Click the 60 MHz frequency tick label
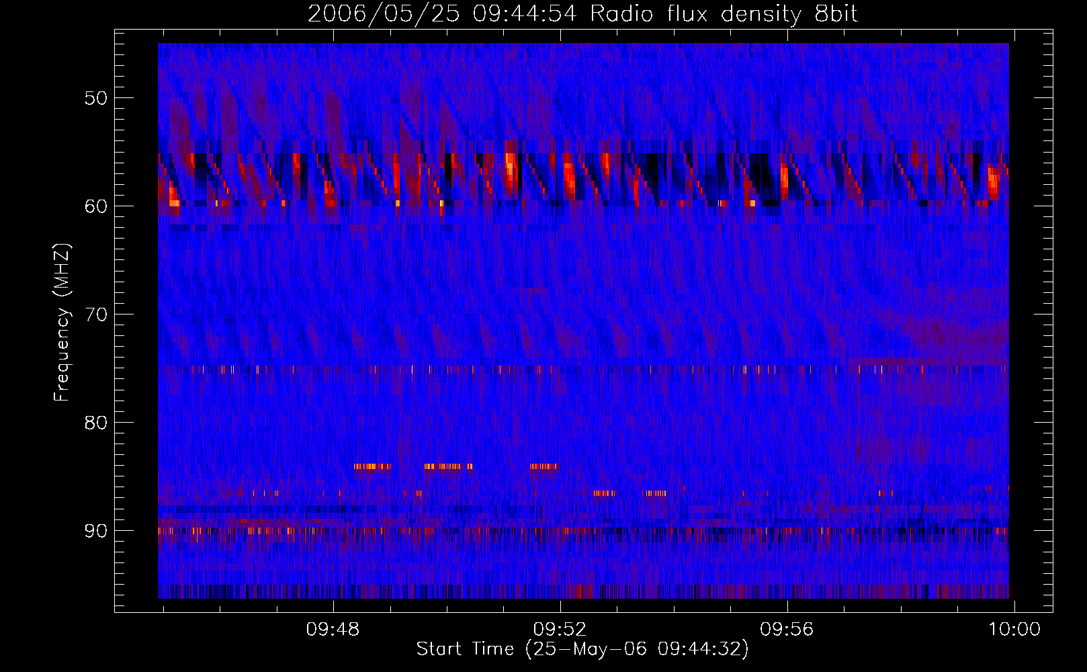Viewport: 1087px width, 672px height. (96, 206)
